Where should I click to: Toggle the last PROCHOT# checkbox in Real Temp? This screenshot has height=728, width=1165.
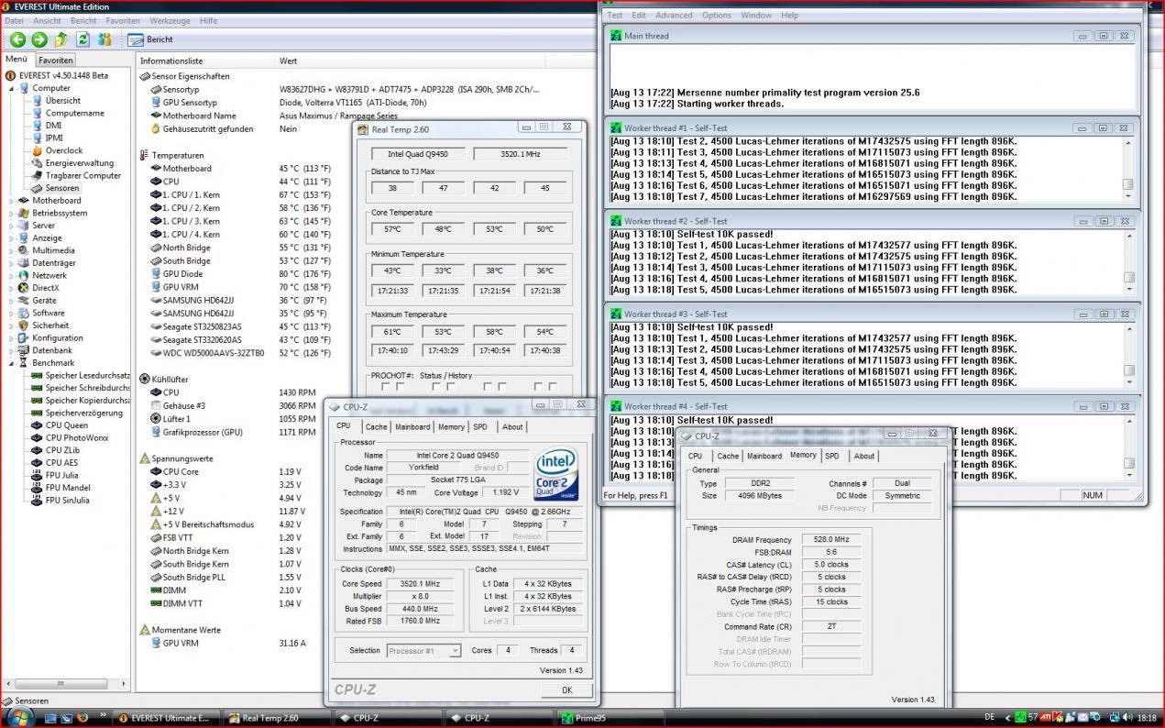553,387
